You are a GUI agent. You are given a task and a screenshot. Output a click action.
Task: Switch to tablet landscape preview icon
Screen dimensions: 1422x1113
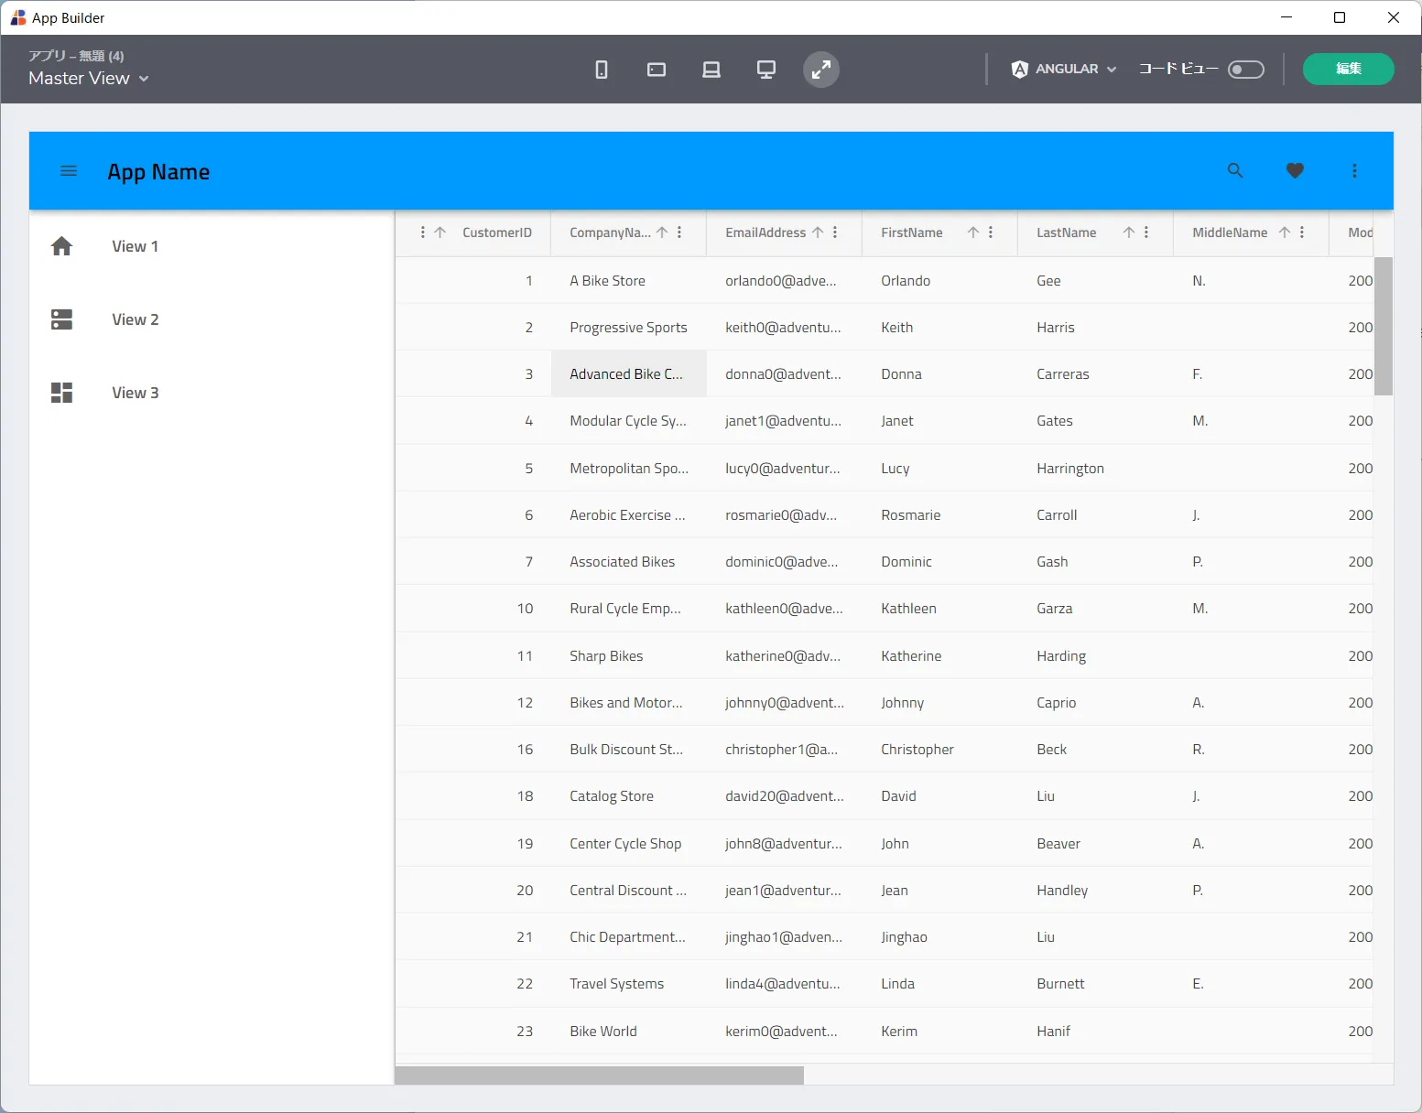tap(657, 70)
